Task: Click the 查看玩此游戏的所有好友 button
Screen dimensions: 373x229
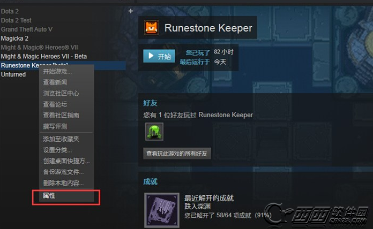Action: tap(177, 154)
